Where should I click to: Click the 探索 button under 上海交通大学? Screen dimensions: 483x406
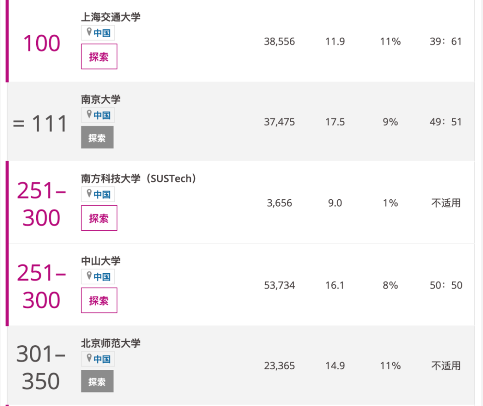pyautogui.click(x=99, y=56)
